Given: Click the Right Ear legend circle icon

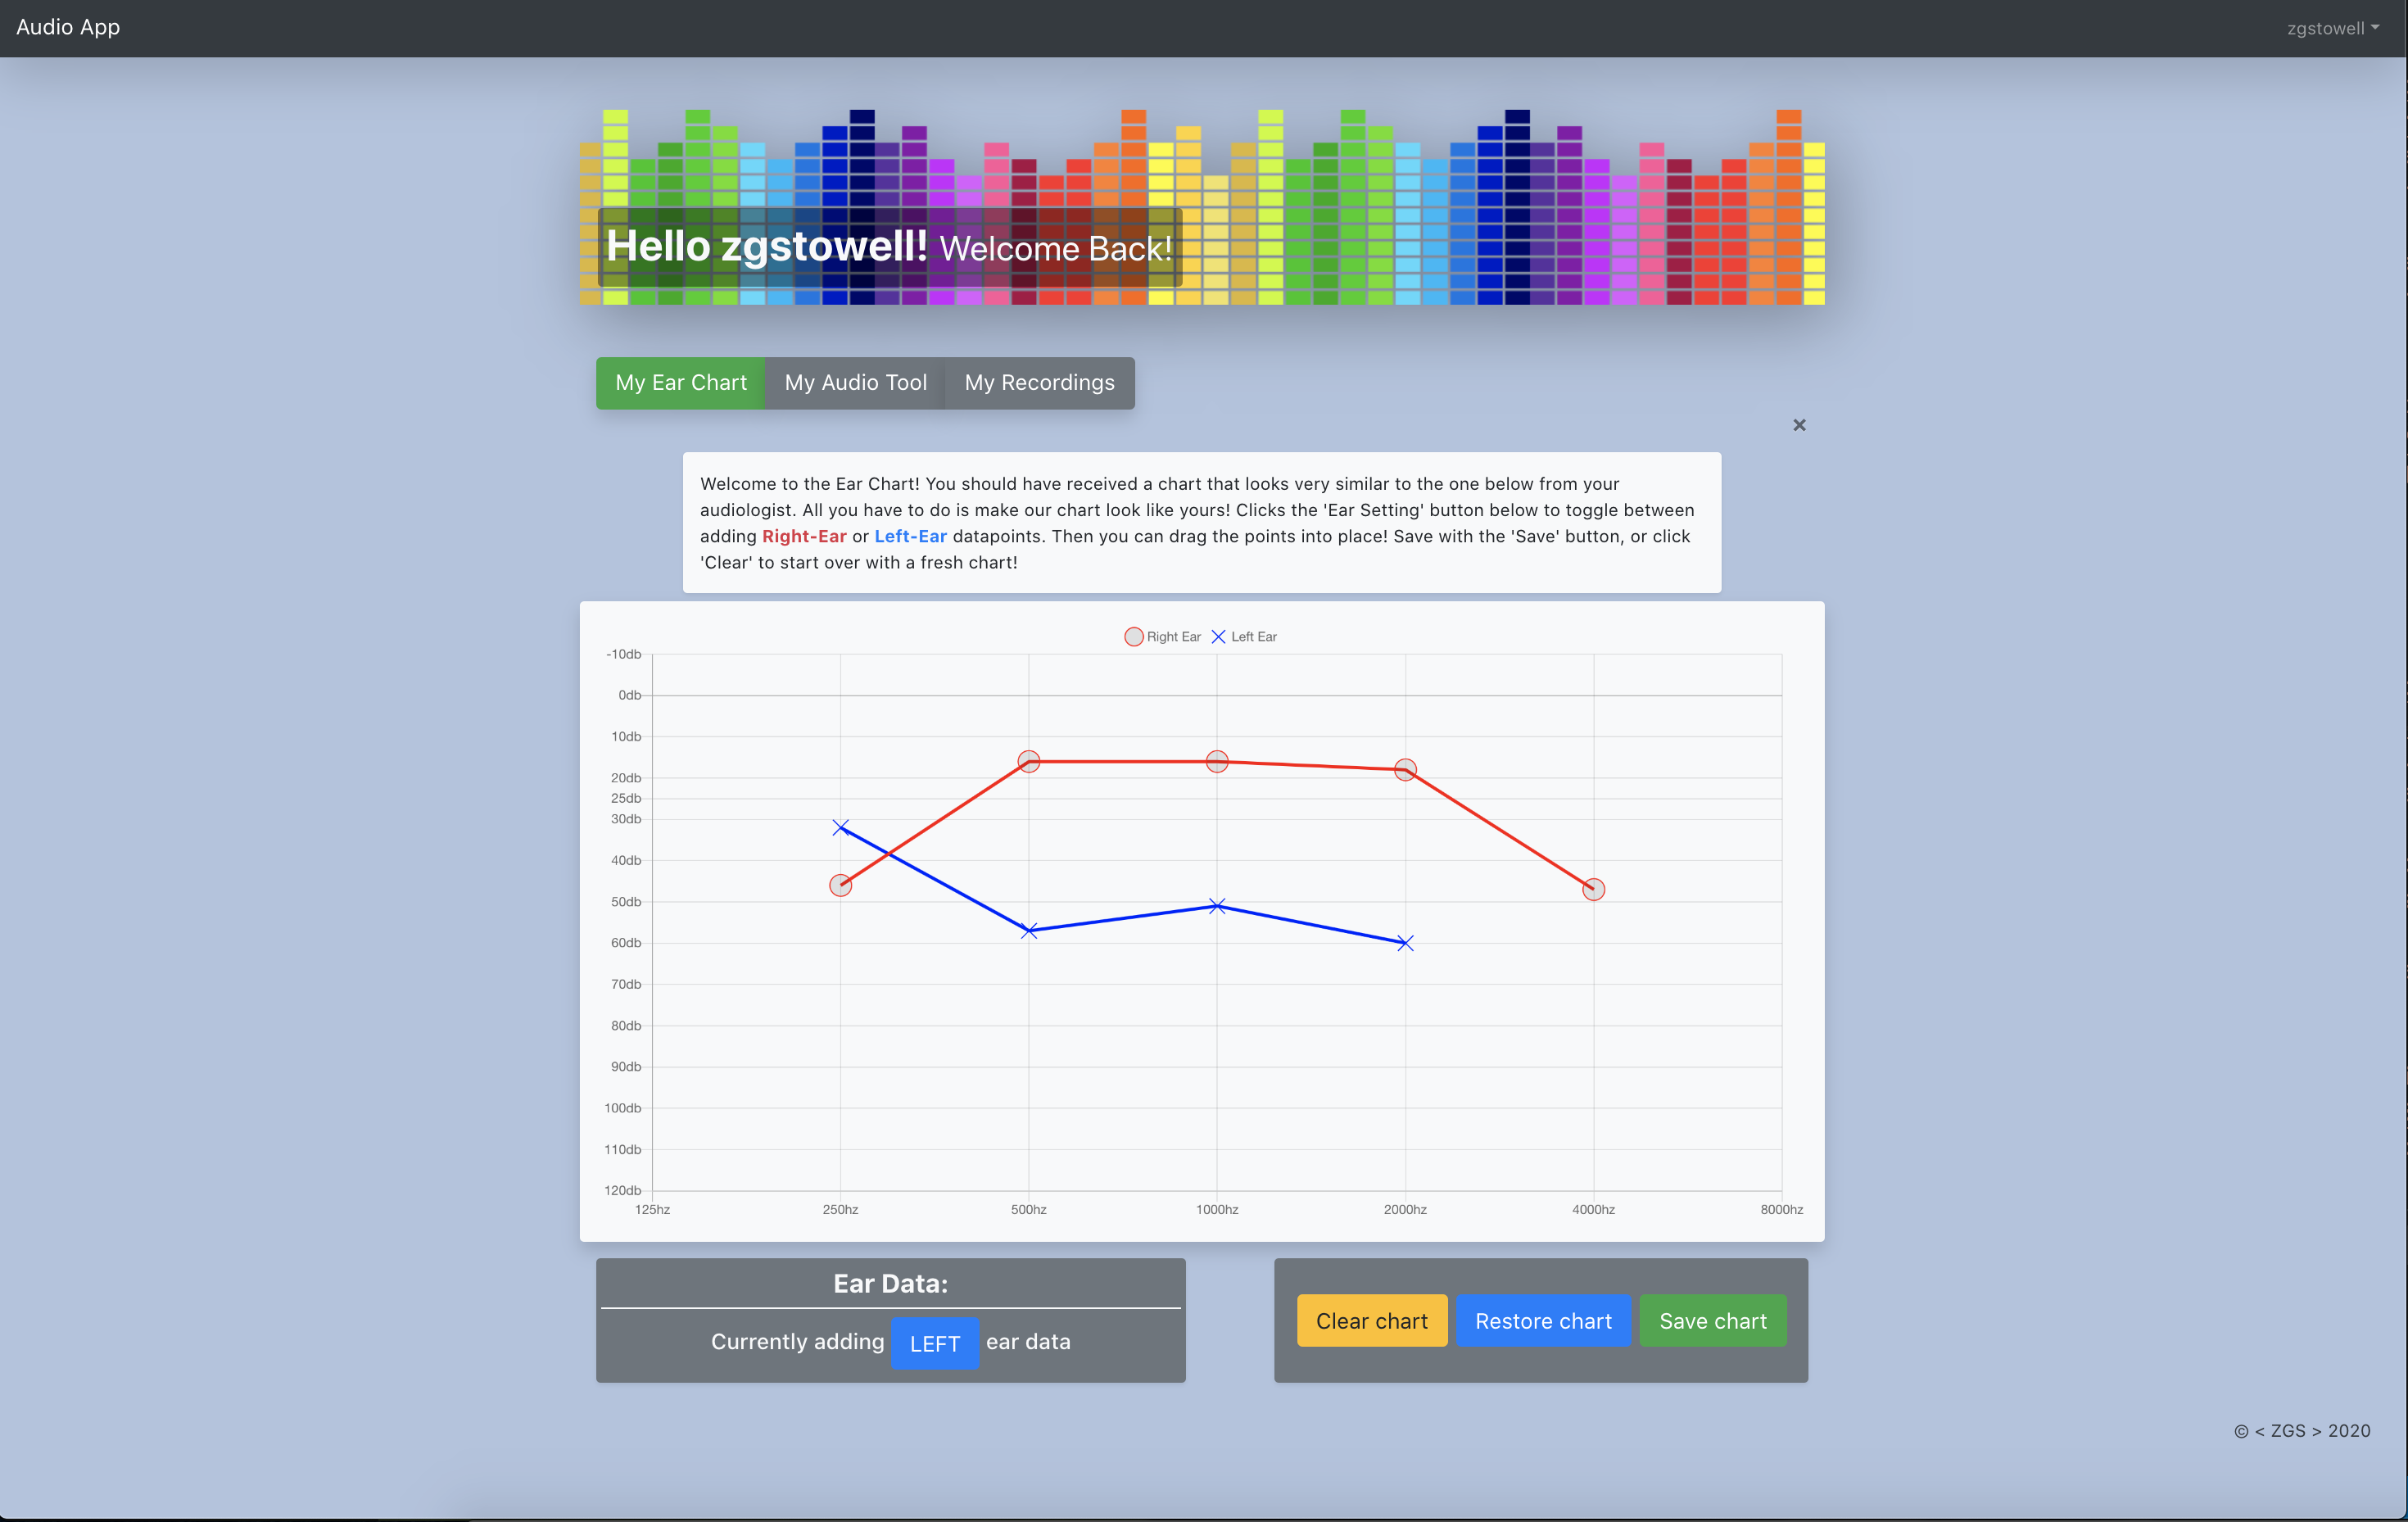Looking at the screenshot, I should tap(1133, 637).
